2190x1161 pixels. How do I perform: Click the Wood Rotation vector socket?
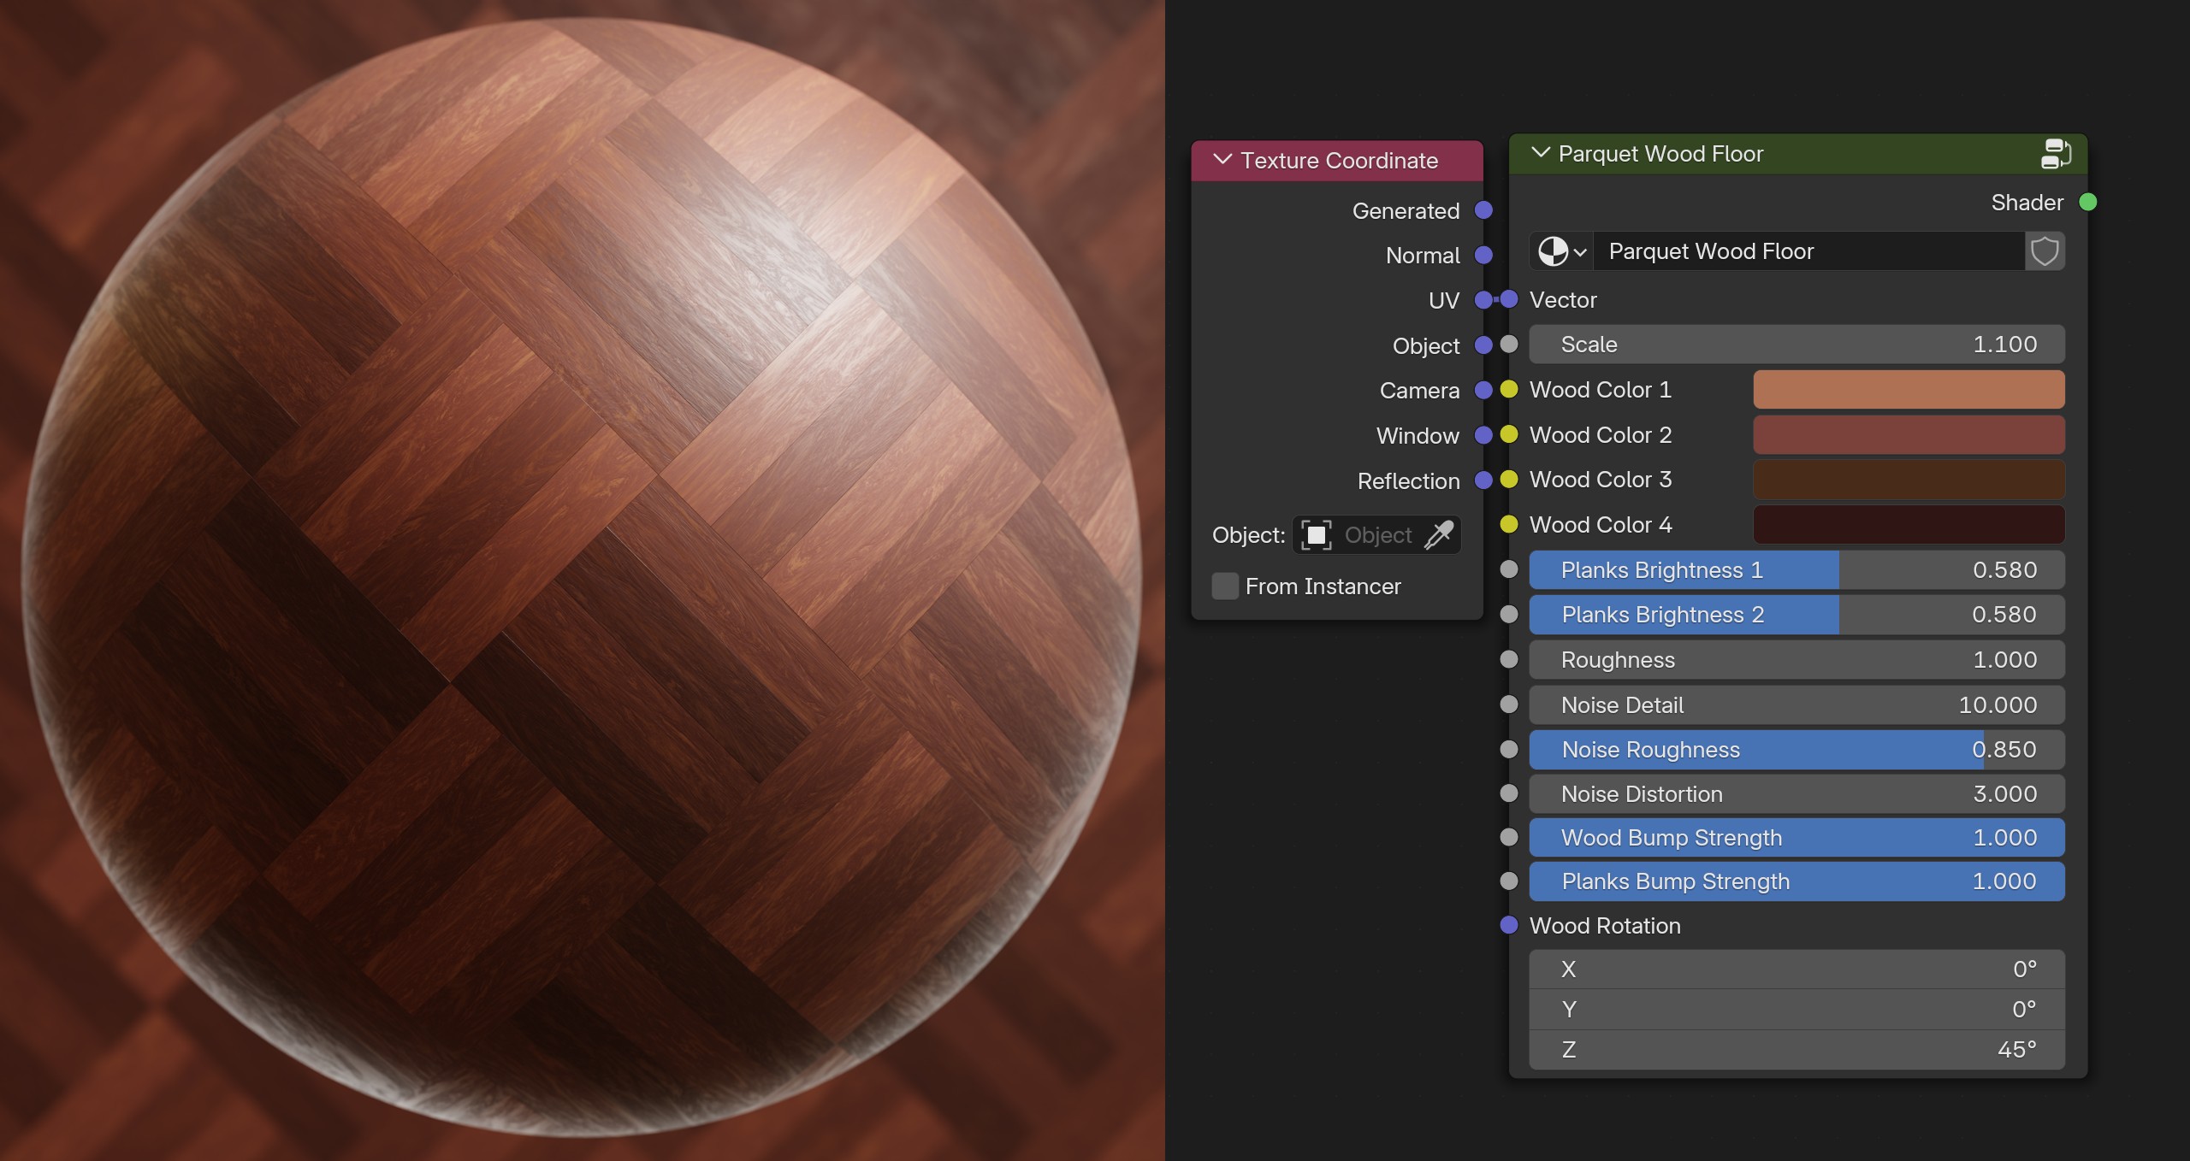coord(1509,925)
